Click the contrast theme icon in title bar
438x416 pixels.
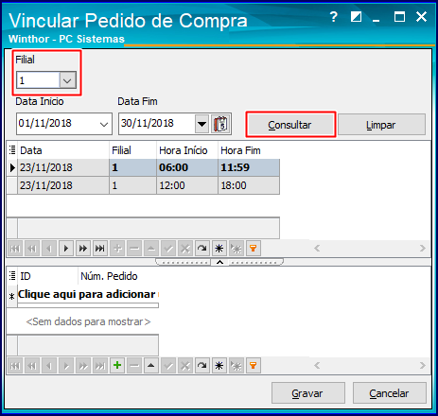click(356, 16)
